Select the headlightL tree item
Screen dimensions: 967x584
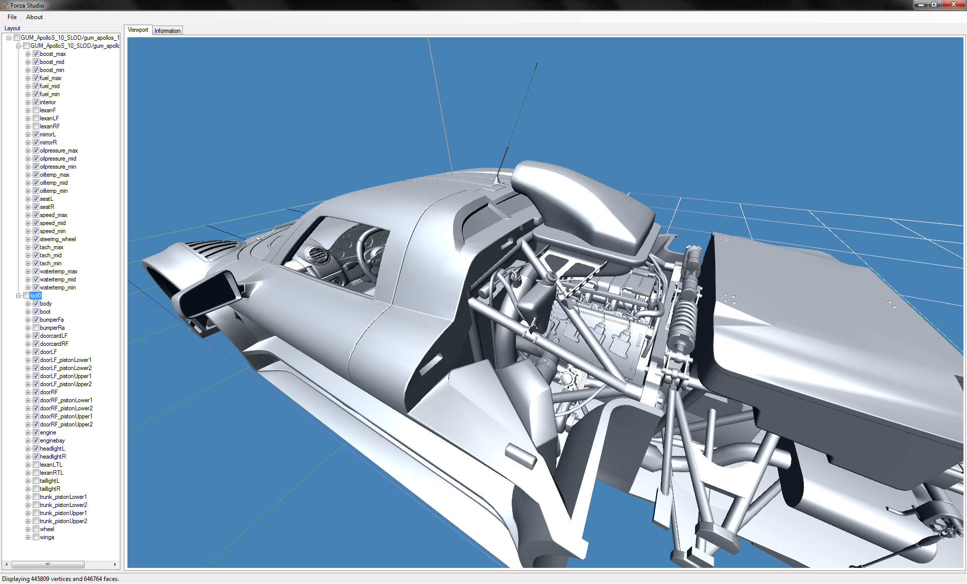coord(52,449)
